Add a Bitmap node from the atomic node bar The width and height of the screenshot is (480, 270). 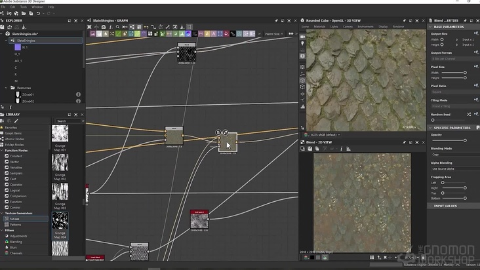(x=92, y=33)
